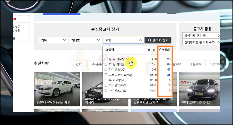The height and width of the screenshot is (125, 233).
Task: Check the 그랜드 카니발(VQ) checkbox
Action: pyautogui.click(x=106, y=75)
